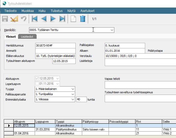Open the Aloituspvm date picker arrow

pyautogui.click(x=58, y=78)
